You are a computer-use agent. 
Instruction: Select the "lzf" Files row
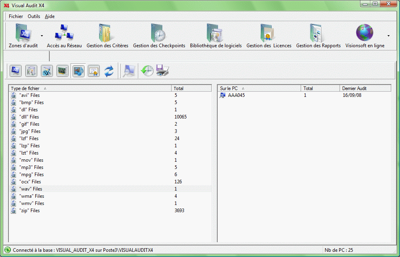[110, 139]
